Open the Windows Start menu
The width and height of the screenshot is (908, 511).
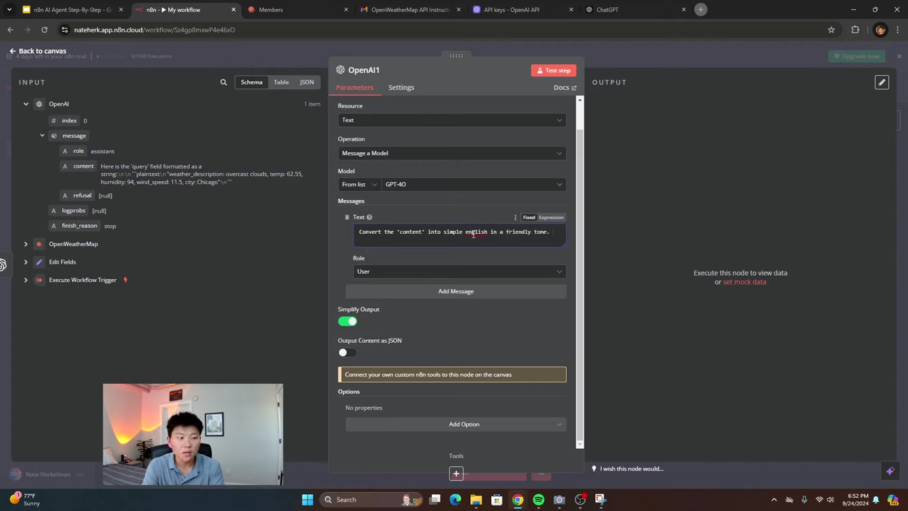pos(307,500)
